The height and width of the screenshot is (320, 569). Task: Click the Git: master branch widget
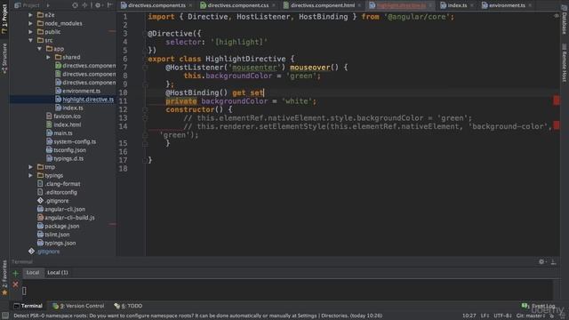[530, 316]
